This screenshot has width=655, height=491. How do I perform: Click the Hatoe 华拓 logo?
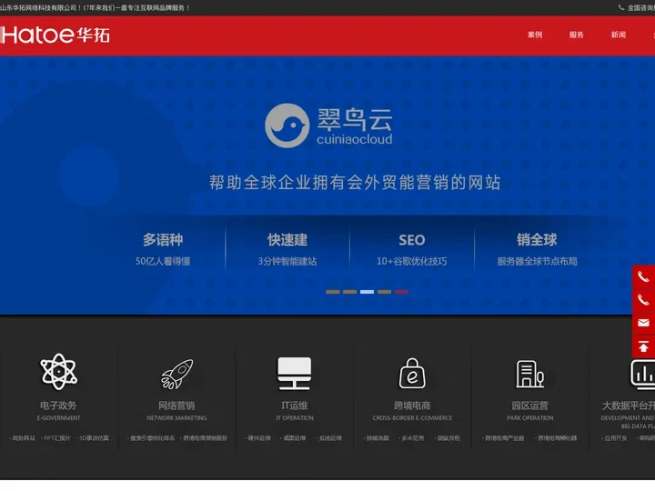click(55, 35)
